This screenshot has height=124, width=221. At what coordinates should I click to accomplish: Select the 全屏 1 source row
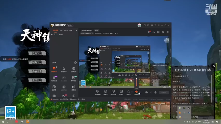[x=64, y=34]
